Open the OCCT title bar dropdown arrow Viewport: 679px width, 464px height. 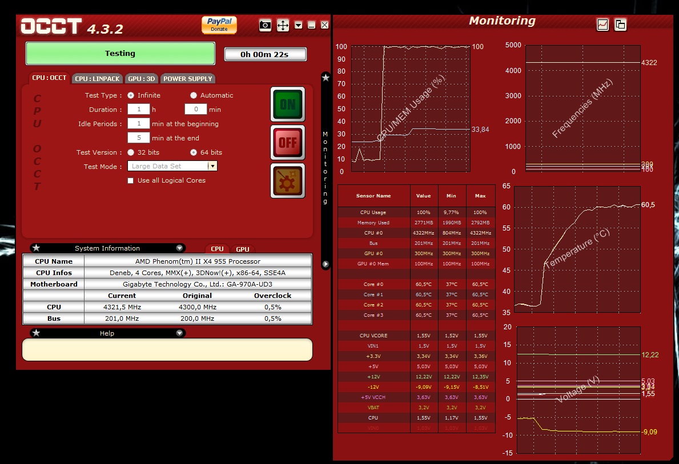(298, 25)
